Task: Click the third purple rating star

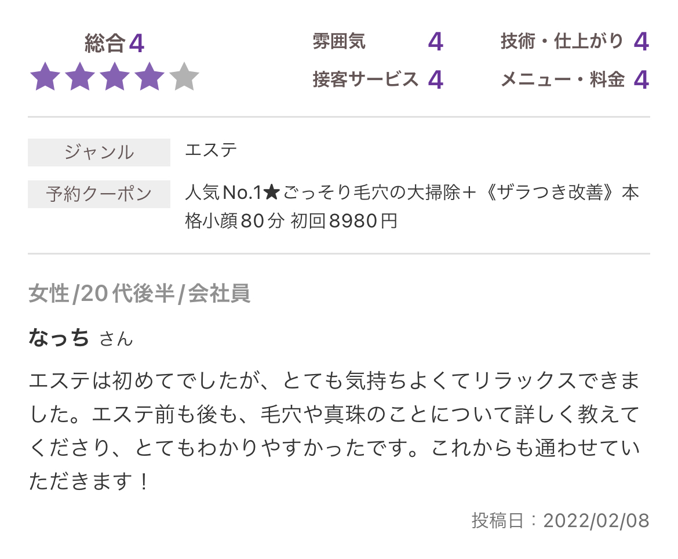Action: pyautogui.click(x=115, y=77)
